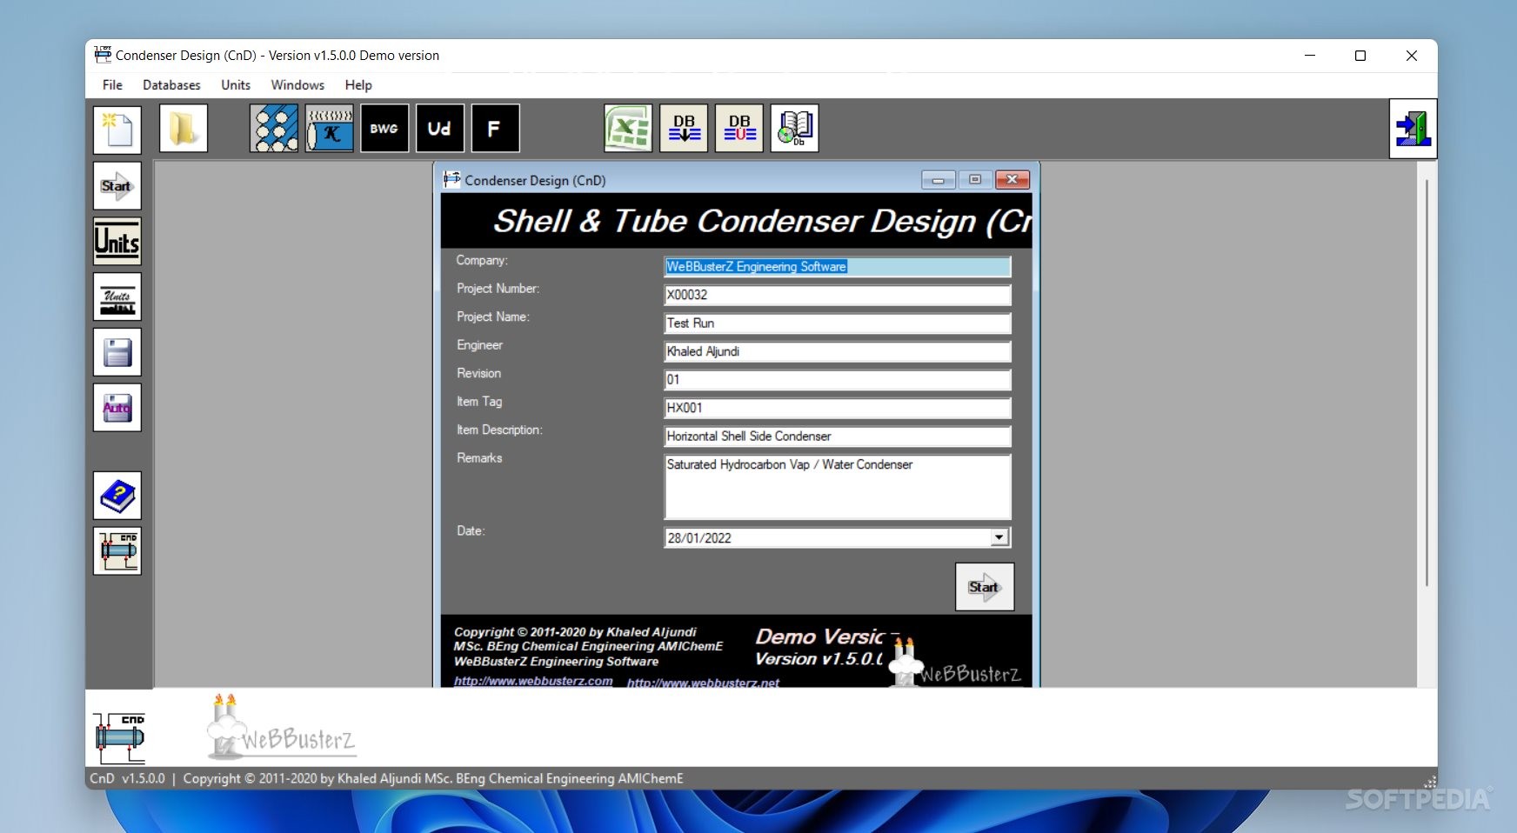
Task: Expand the Date picker dropdown arrow
Action: click(x=999, y=537)
